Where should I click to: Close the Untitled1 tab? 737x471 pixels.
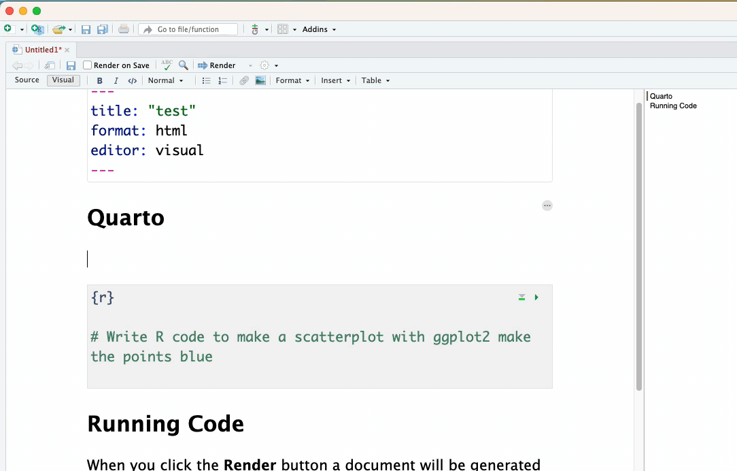pos(67,50)
